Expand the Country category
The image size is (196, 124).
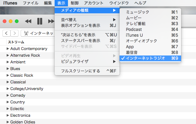8,102
